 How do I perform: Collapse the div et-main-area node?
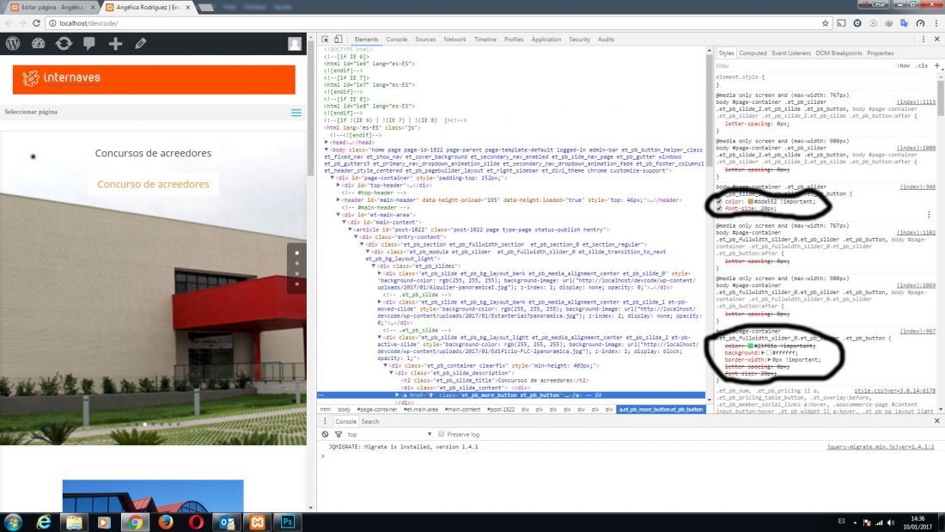[x=338, y=215]
